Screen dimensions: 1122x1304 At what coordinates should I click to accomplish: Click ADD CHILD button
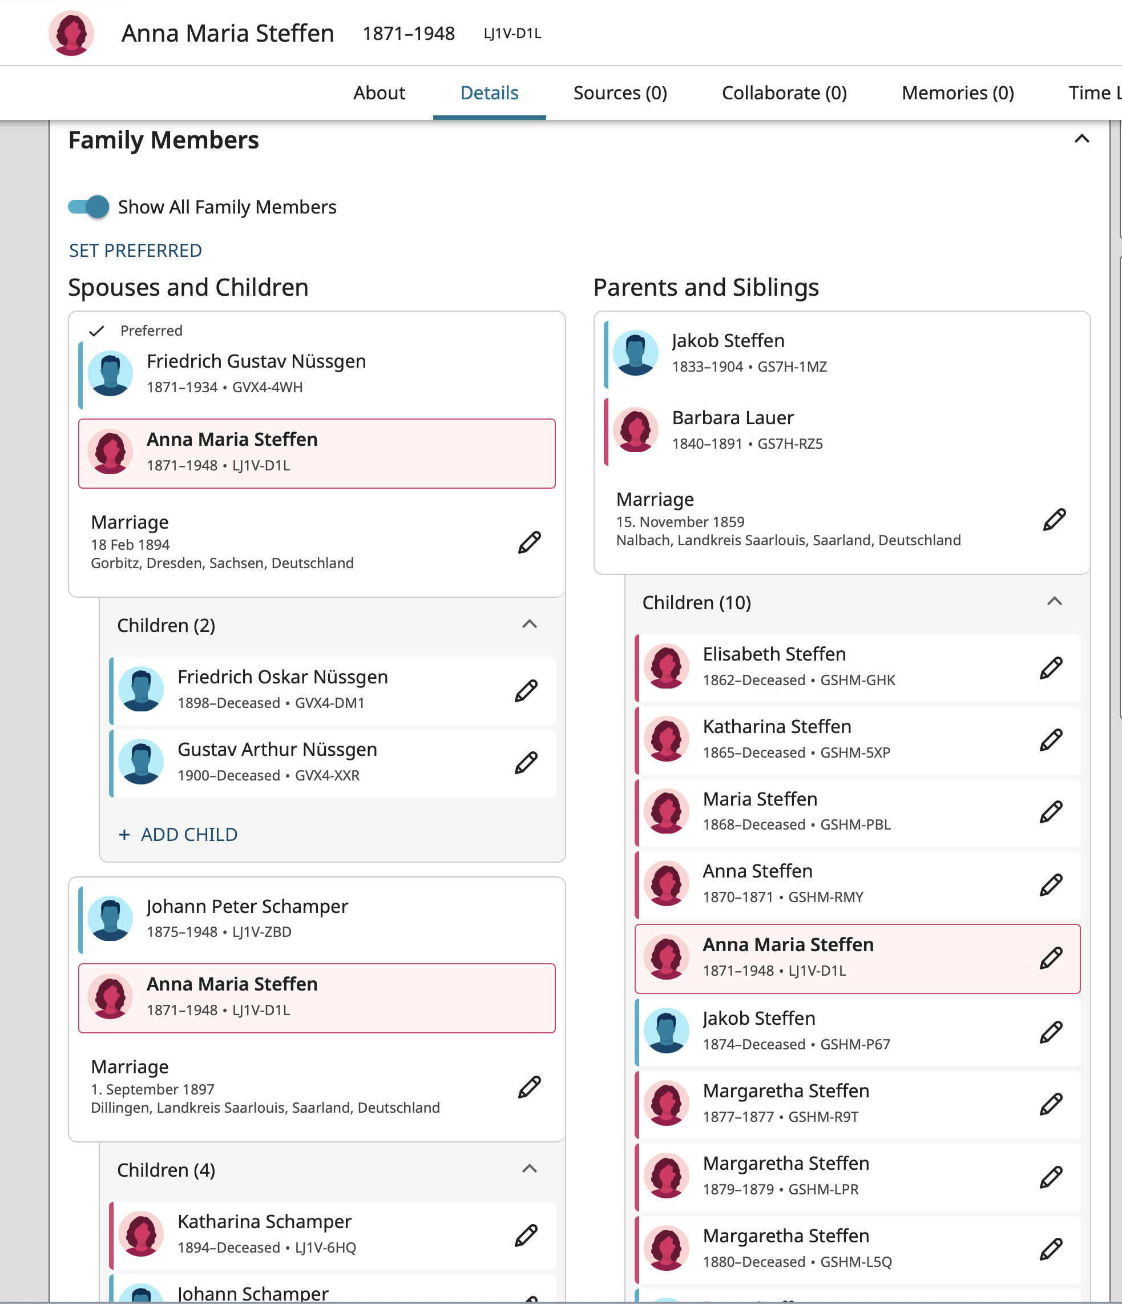(178, 835)
